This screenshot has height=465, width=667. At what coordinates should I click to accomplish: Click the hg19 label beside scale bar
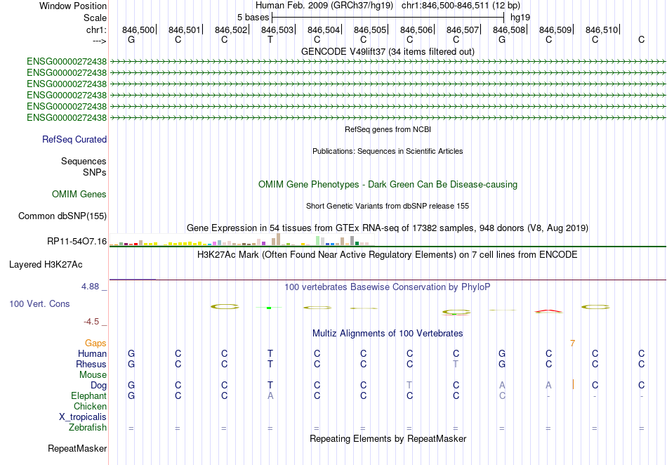tap(520, 18)
